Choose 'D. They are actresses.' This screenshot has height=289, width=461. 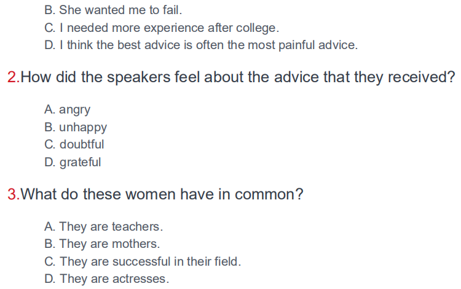pos(107,279)
